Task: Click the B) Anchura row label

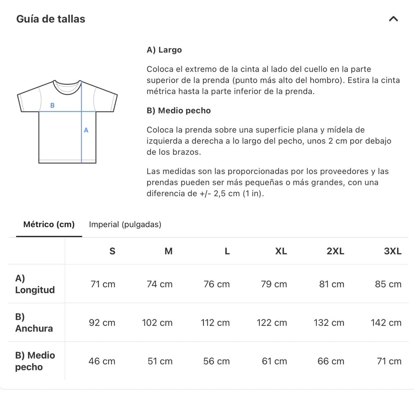Action: pos(34,323)
